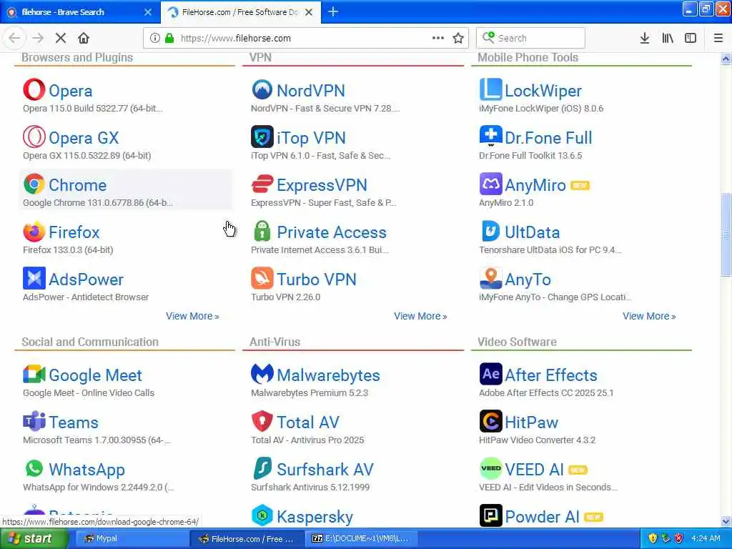Viewport: 732px width, 549px height.
Task: Click the LockWiper logo icon
Action: click(x=490, y=89)
